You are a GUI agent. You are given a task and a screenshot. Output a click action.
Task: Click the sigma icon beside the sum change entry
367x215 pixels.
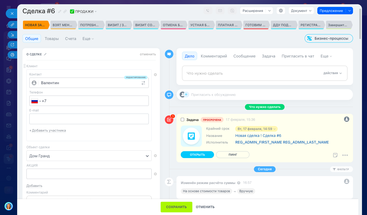169,182
